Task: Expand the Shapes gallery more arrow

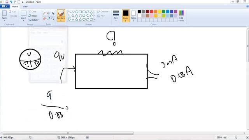Action: tap(95, 19)
